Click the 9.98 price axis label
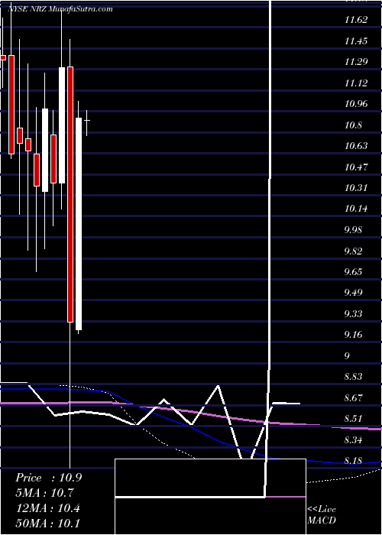This screenshot has height=535, width=382. [x=353, y=229]
